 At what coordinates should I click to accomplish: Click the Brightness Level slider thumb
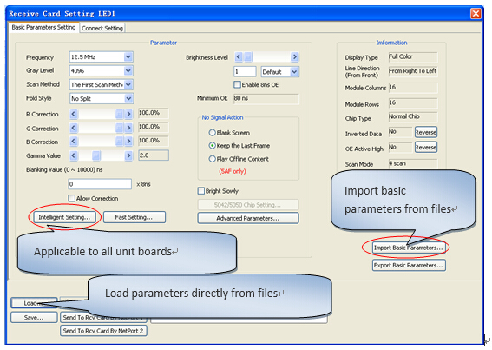tap(248, 56)
